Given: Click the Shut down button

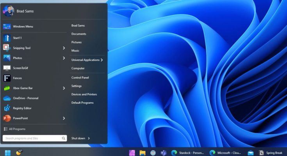Looking at the screenshot, I should [x=78, y=138].
